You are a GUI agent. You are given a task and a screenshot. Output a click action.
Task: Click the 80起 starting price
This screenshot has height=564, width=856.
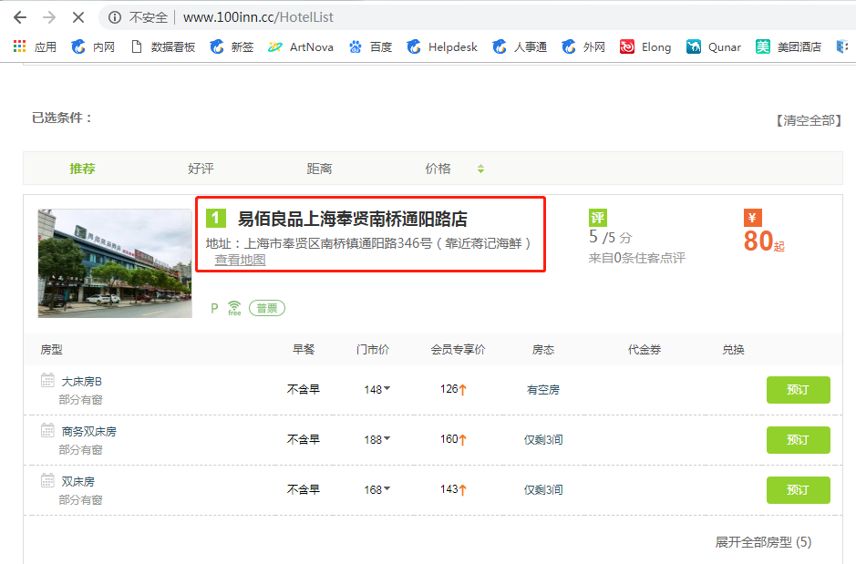764,241
